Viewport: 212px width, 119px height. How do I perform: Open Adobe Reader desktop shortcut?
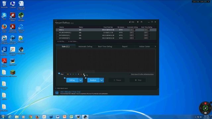[x=4, y=62]
